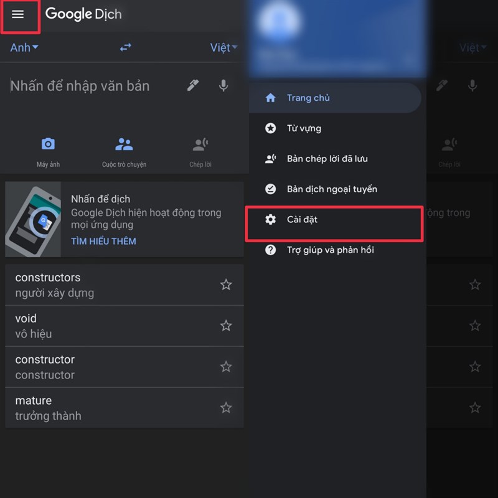Select Trang chủ in the drawer
Viewport: 498px width, 498px height.
pos(336,98)
